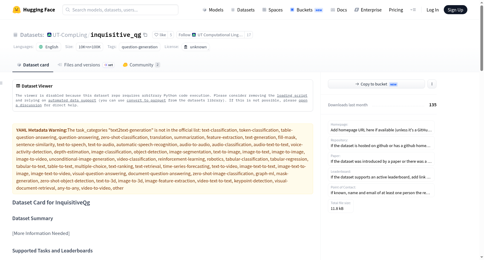The width and height of the screenshot is (484, 260).
Task: Click the unknown license tag
Action: click(x=195, y=47)
